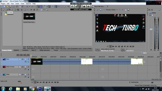Open Compositing Mode for the Video Overlay track
This screenshot has width=162, height=91.
point(25,70)
